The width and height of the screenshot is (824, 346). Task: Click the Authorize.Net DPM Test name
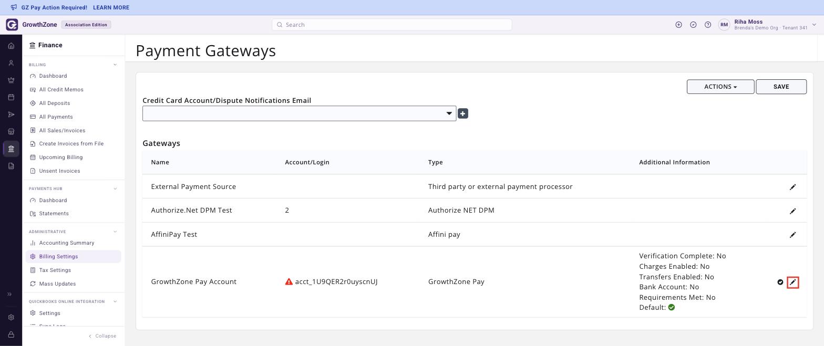pyautogui.click(x=191, y=211)
